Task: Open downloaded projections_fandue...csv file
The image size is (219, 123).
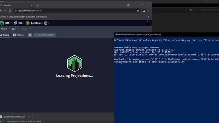Action: pyautogui.click(x=15, y=117)
